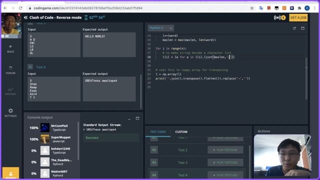
Task: Open the Chrome extensions puzzle icon
Action: pyautogui.click(x=299, y=8)
